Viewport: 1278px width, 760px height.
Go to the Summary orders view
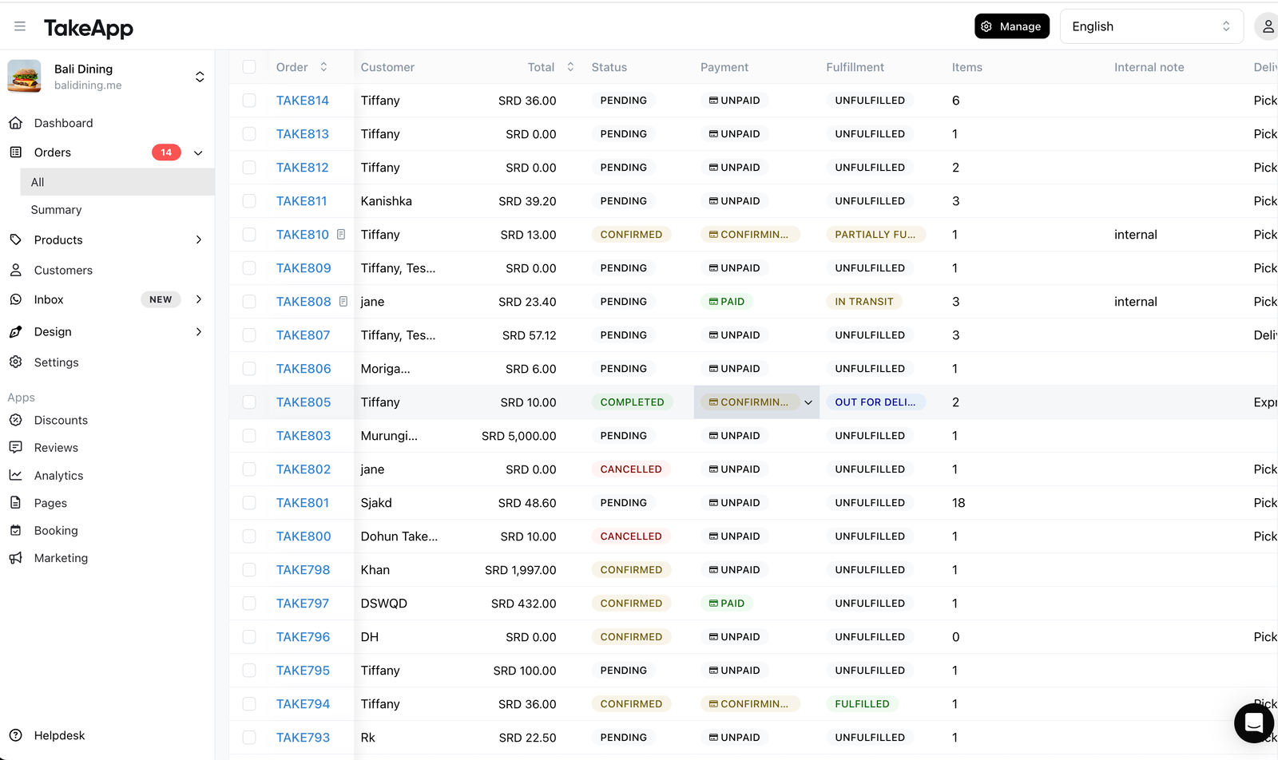point(56,210)
